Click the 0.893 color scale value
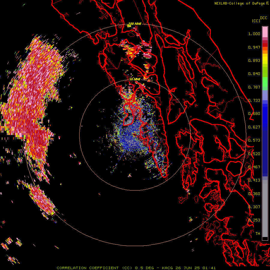This screenshot has width=270, height=270. click(x=254, y=60)
